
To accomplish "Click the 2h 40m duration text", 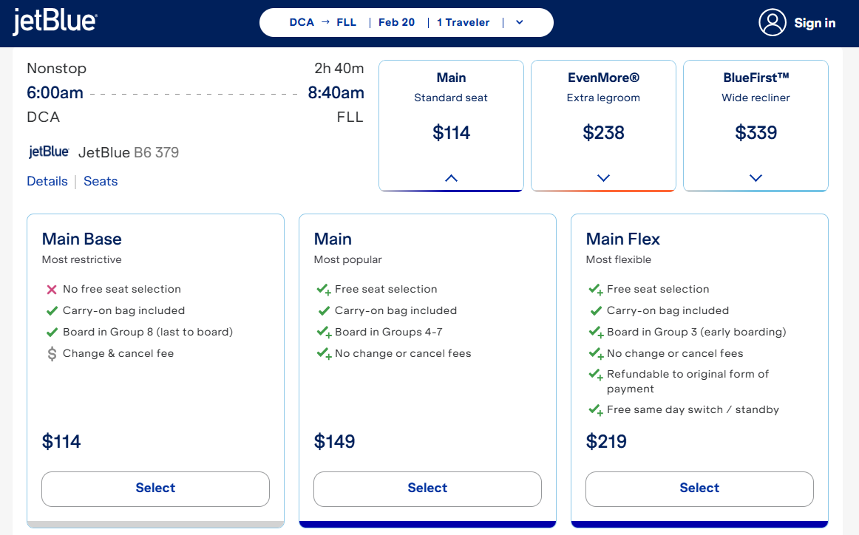I will click(339, 69).
